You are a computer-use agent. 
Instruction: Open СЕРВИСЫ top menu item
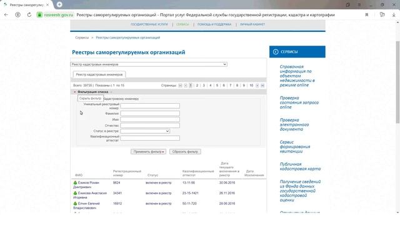(182, 24)
